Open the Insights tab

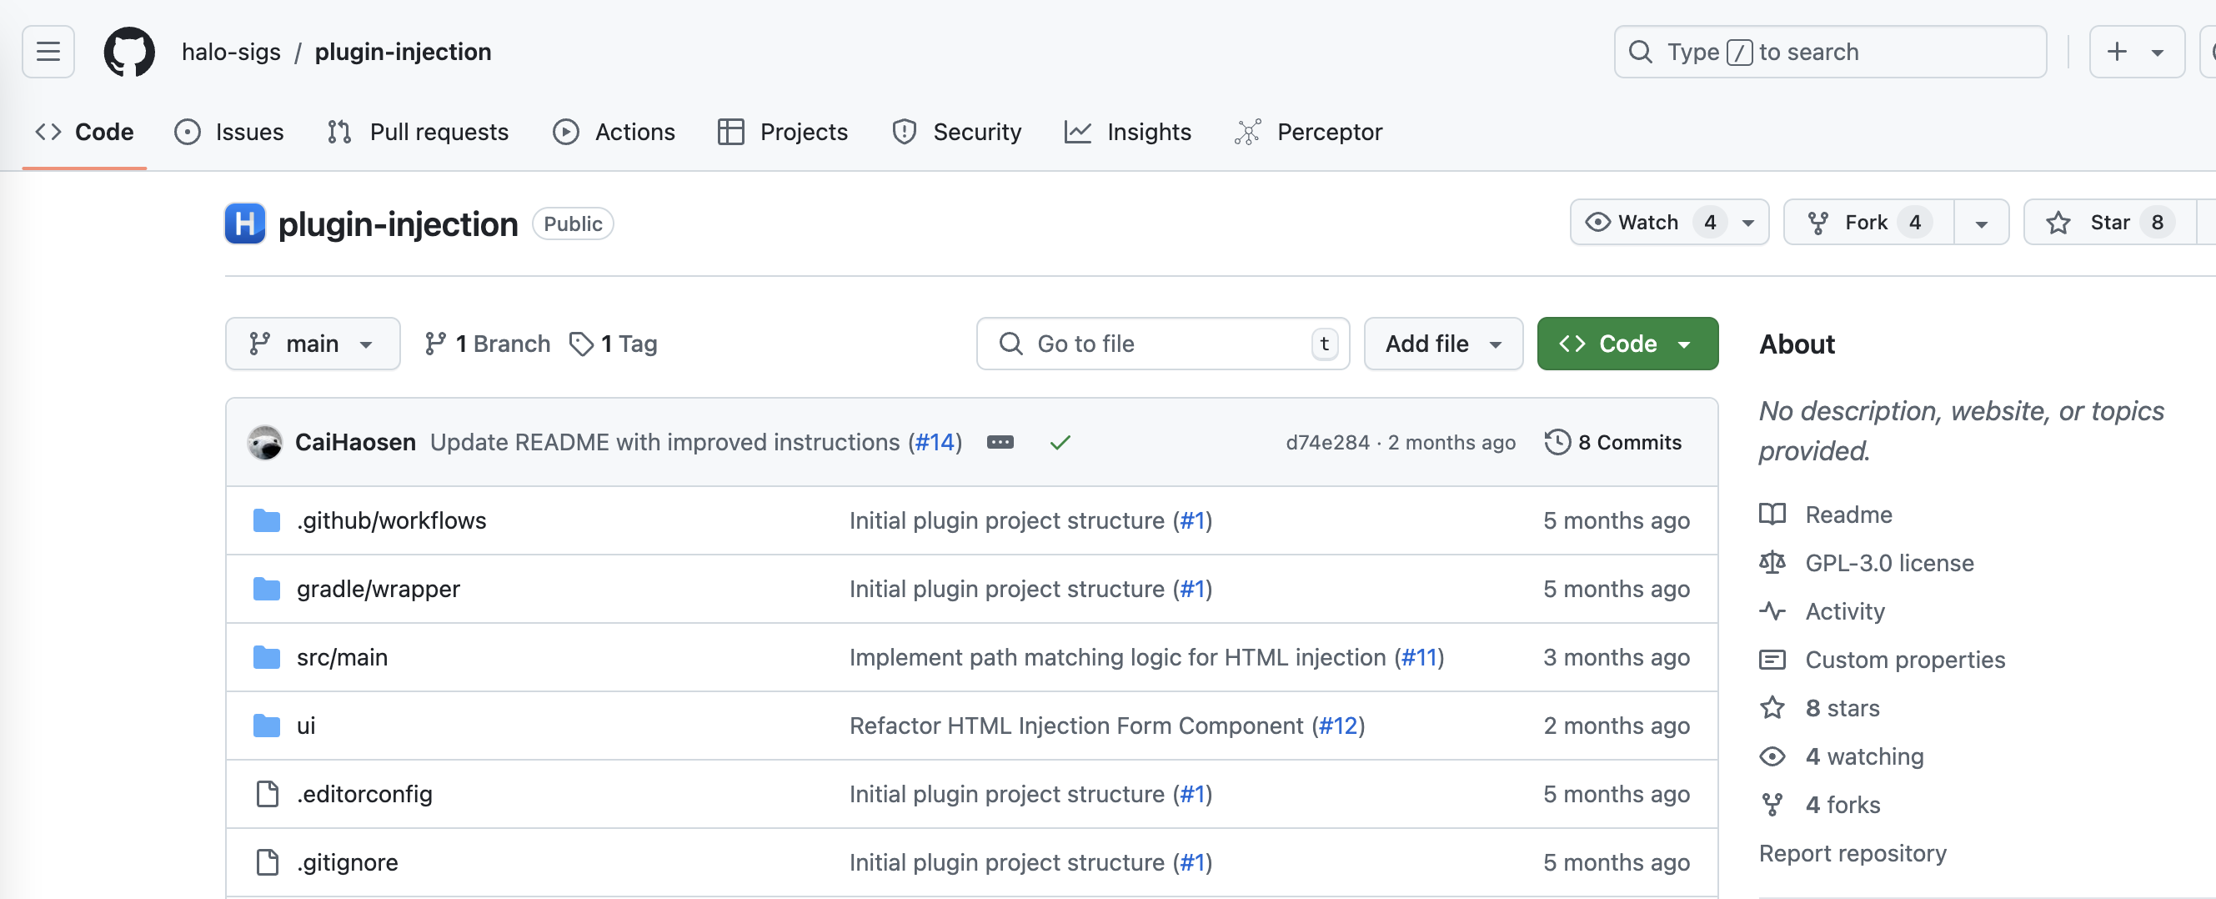coord(1128,132)
